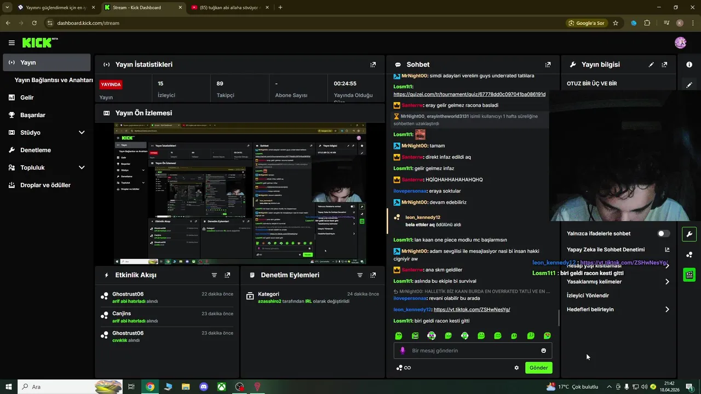701x394 pixels.
Task: Expand the Topluluk sidebar section
Action: click(82, 167)
